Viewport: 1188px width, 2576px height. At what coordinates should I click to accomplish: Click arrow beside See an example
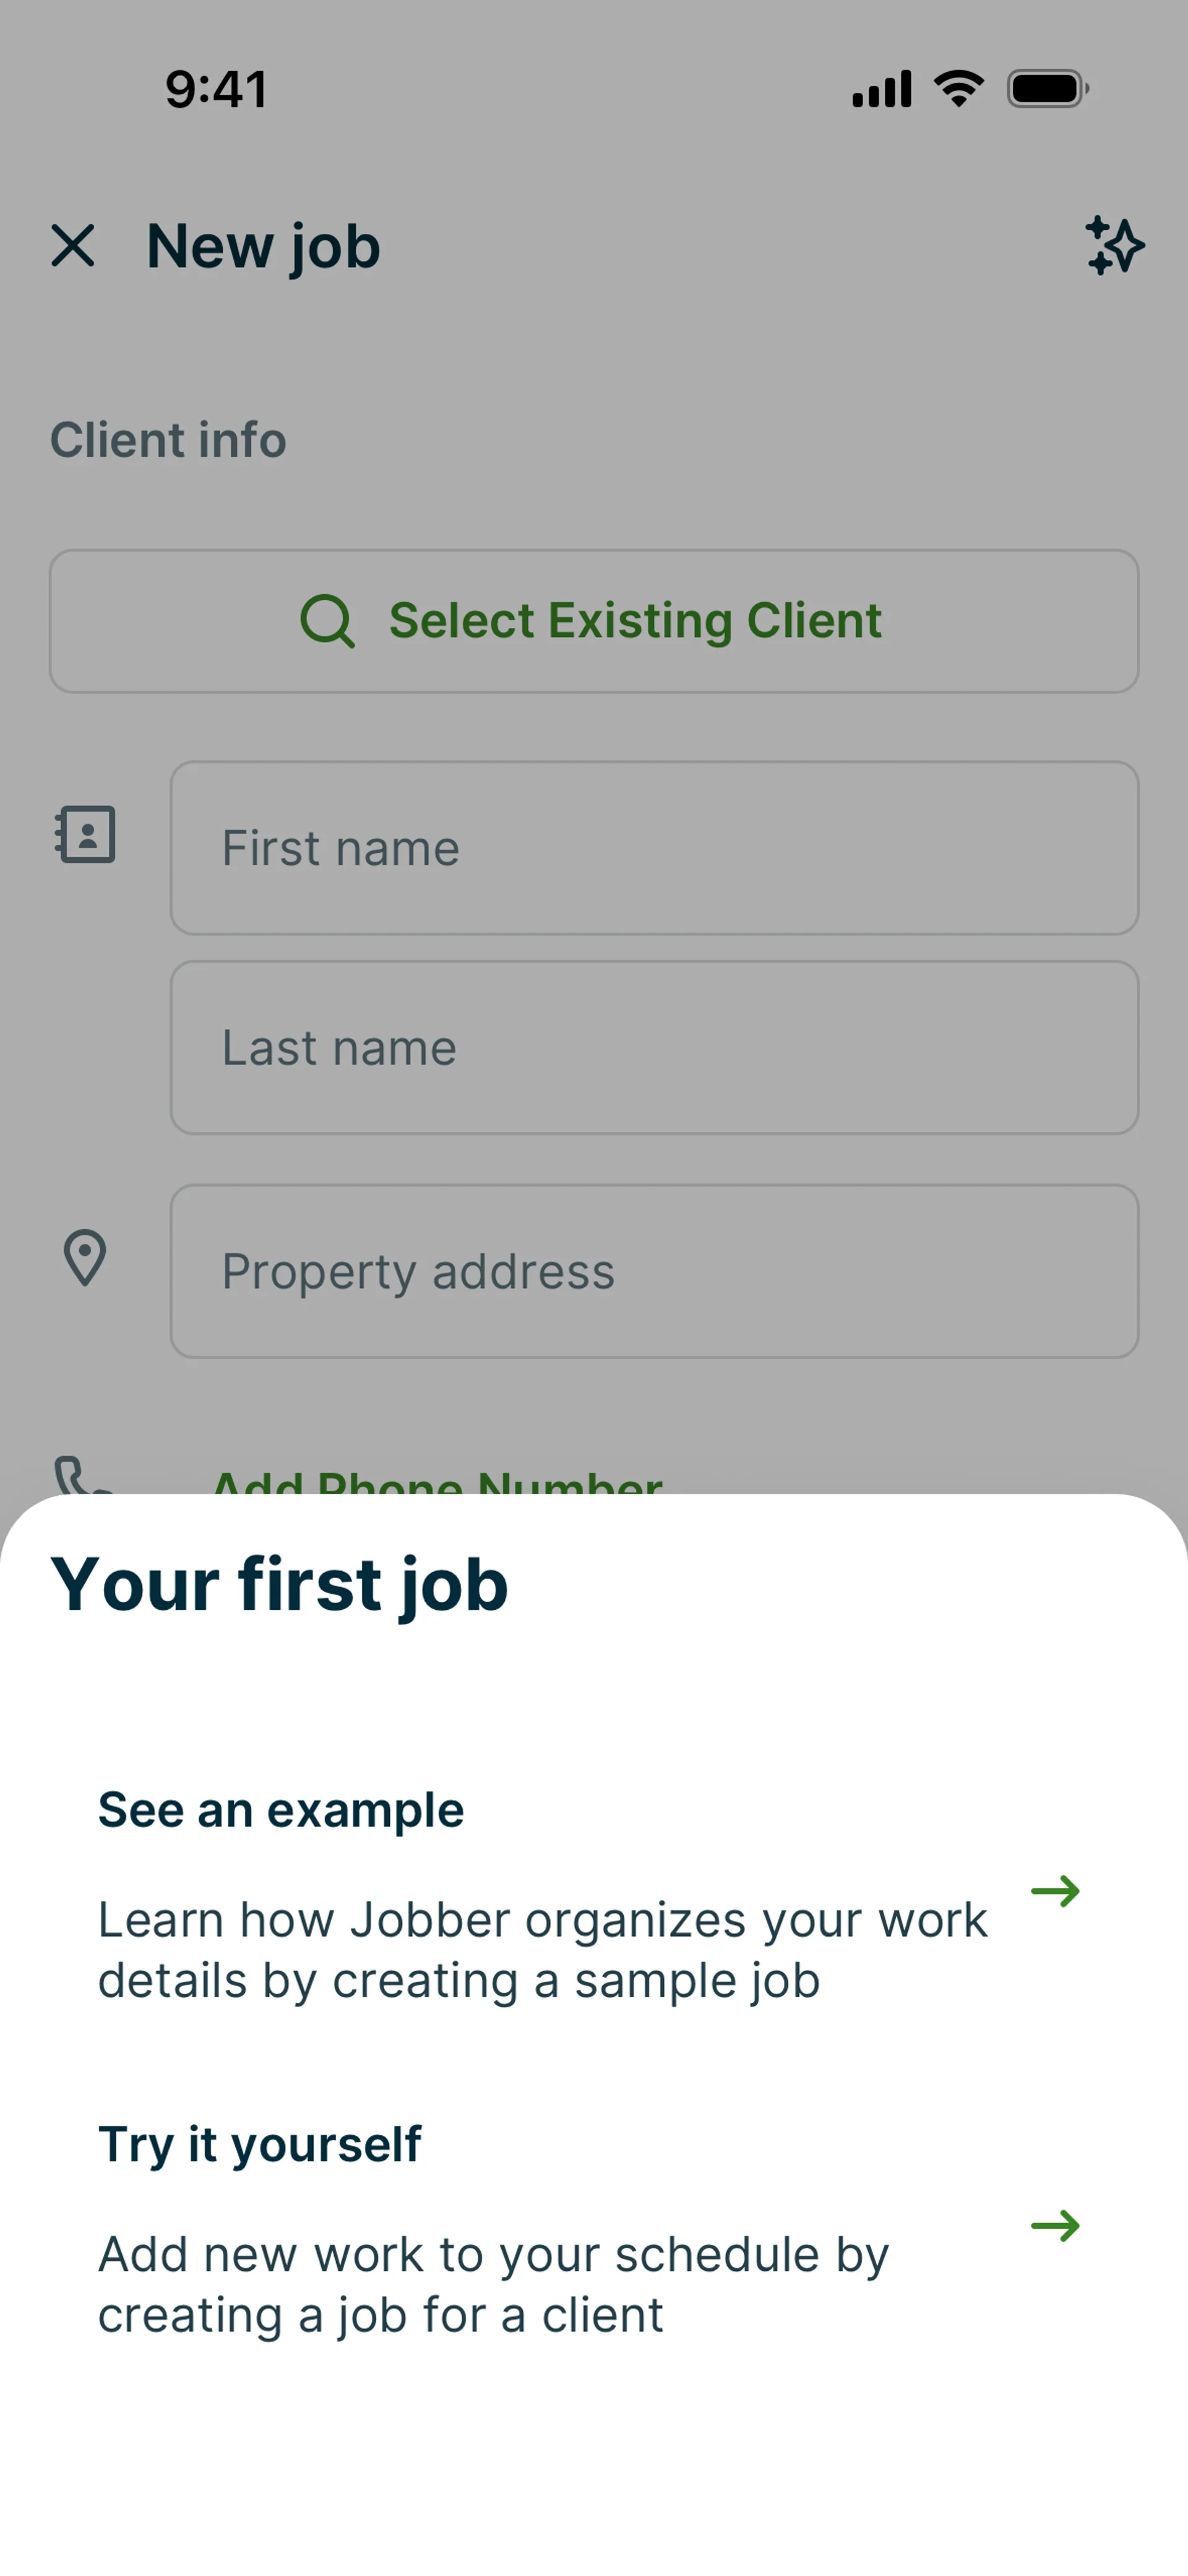(x=1056, y=1891)
